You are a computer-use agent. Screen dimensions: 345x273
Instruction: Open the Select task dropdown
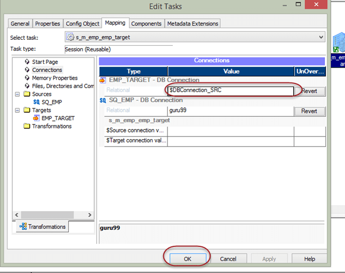pyautogui.click(x=321, y=37)
